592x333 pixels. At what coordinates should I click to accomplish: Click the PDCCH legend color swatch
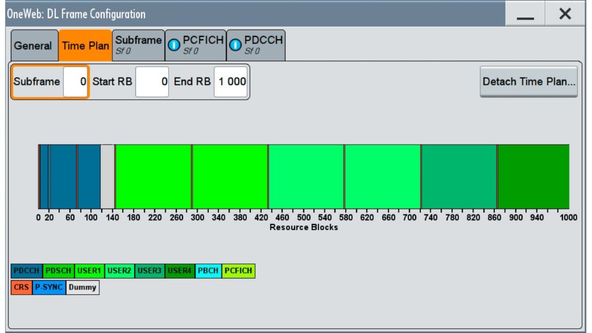pos(27,271)
